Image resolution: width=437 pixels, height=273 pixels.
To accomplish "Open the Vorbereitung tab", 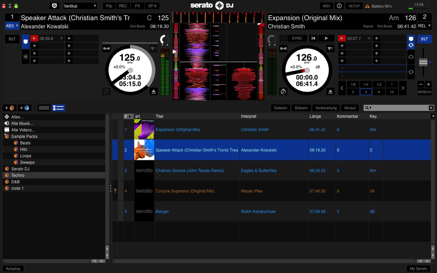I will (326, 108).
